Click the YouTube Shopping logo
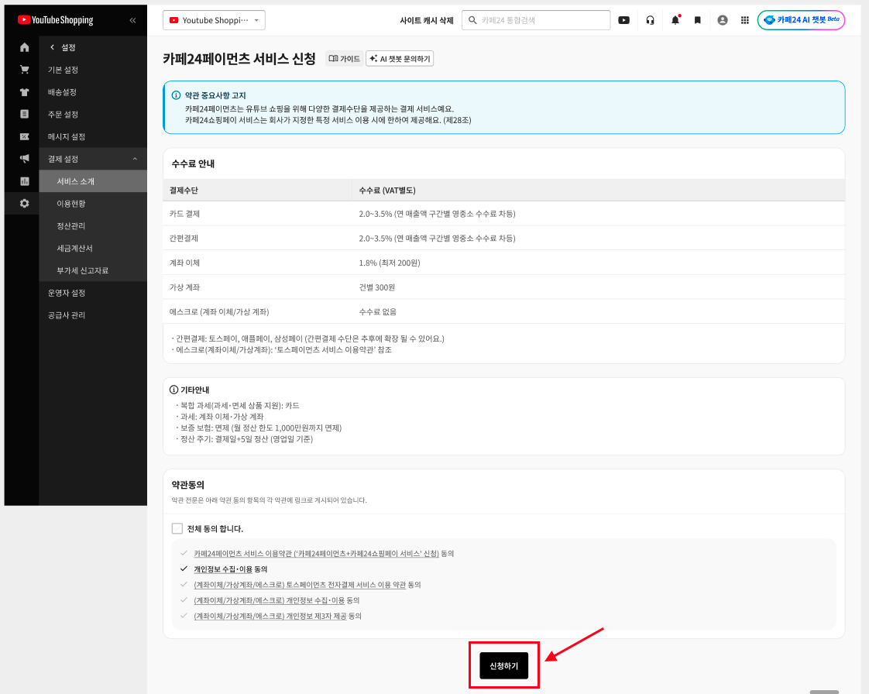This screenshot has width=869, height=694. pos(56,20)
